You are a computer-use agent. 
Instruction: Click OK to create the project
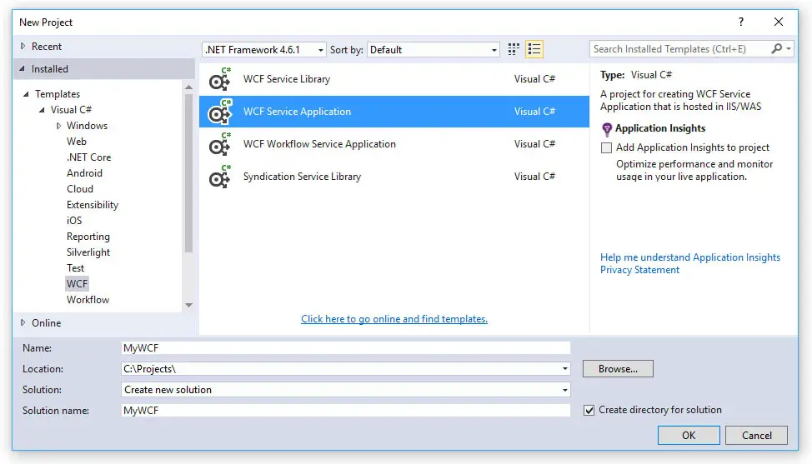[689, 436]
